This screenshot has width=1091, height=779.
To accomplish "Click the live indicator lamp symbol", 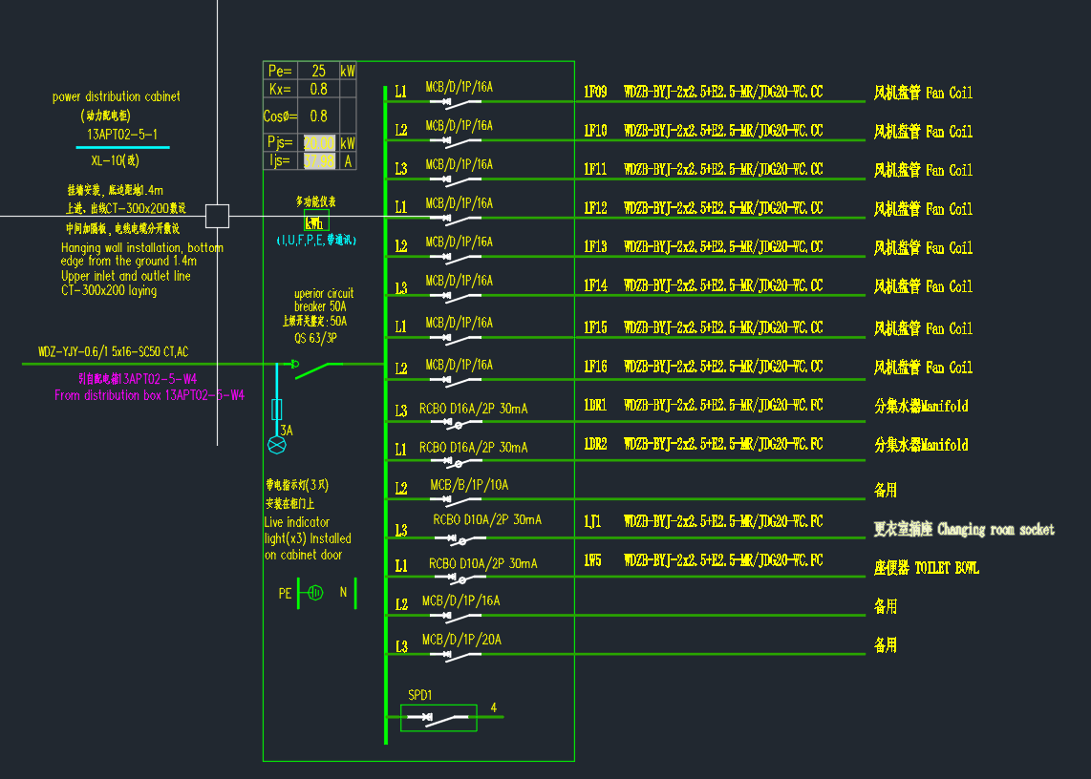I will (277, 445).
